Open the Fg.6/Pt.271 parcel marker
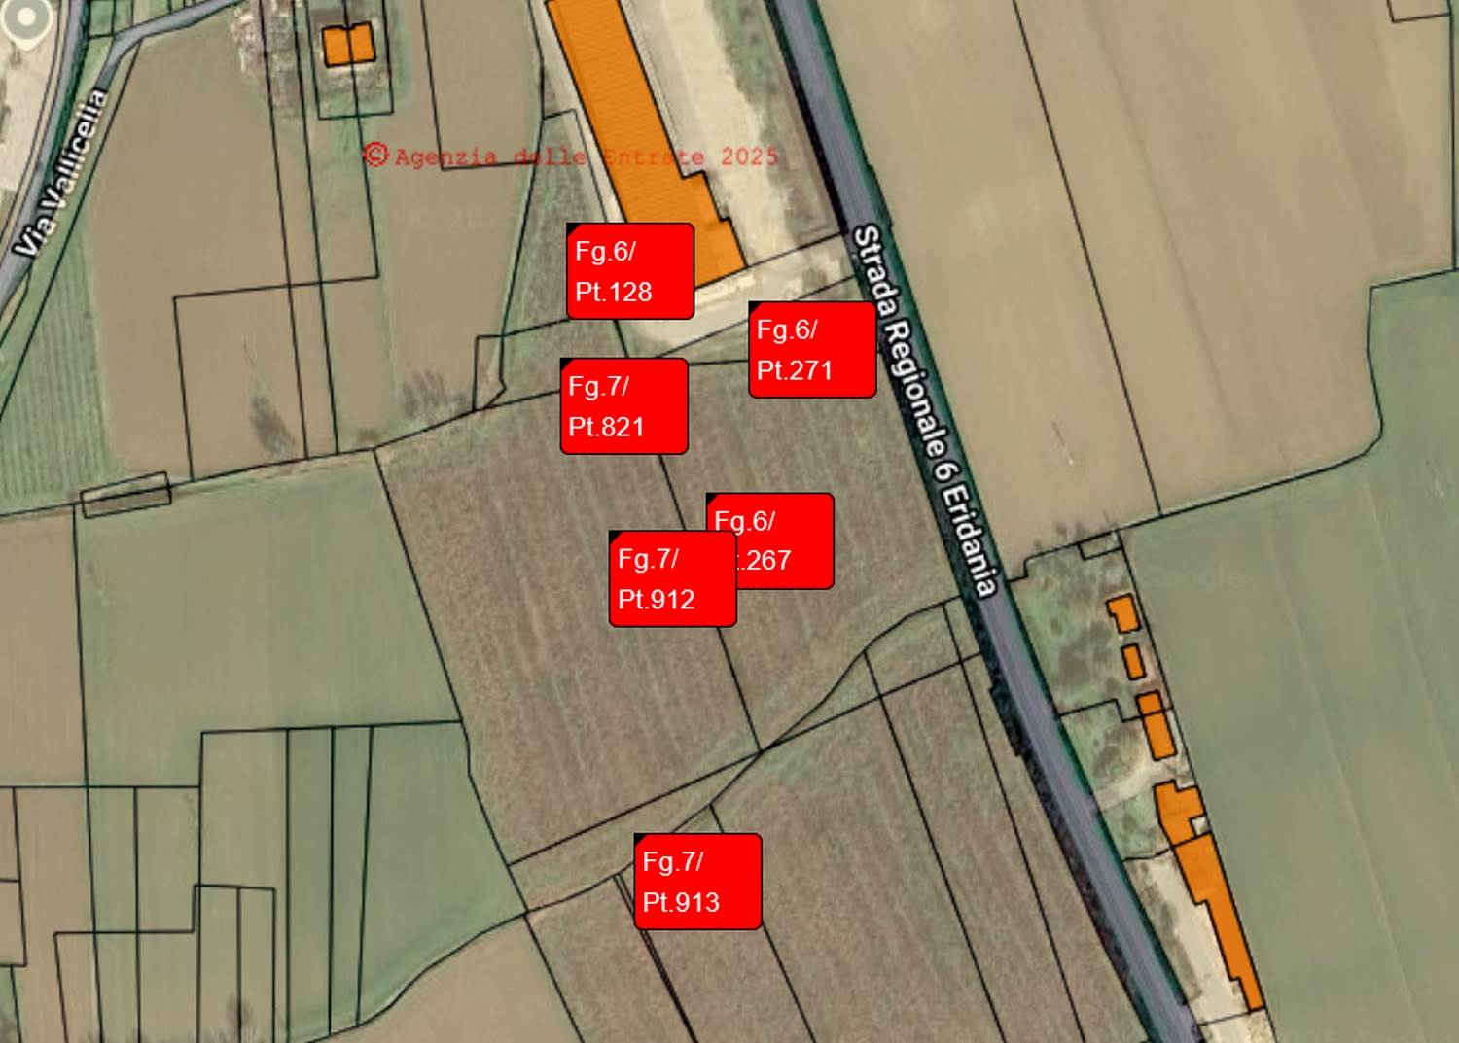The width and height of the screenshot is (1459, 1043). (x=812, y=349)
